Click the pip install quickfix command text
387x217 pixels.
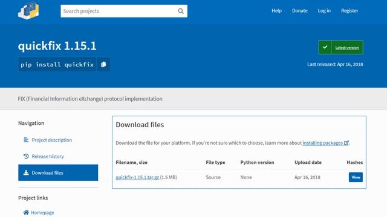(57, 64)
